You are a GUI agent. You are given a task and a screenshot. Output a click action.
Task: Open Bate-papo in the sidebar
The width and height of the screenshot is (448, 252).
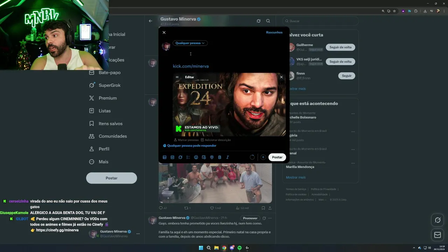pos(105,72)
